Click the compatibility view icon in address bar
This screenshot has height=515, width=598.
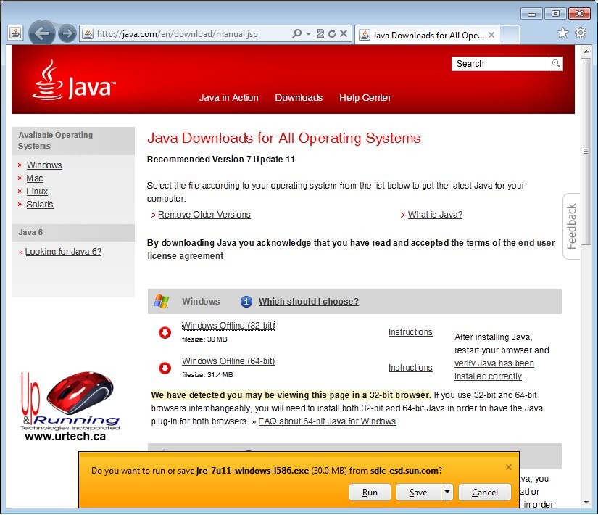click(x=320, y=33)
